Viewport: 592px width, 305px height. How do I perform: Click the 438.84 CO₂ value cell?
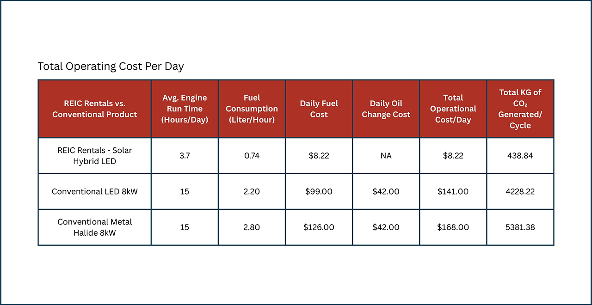pos(520,156)
